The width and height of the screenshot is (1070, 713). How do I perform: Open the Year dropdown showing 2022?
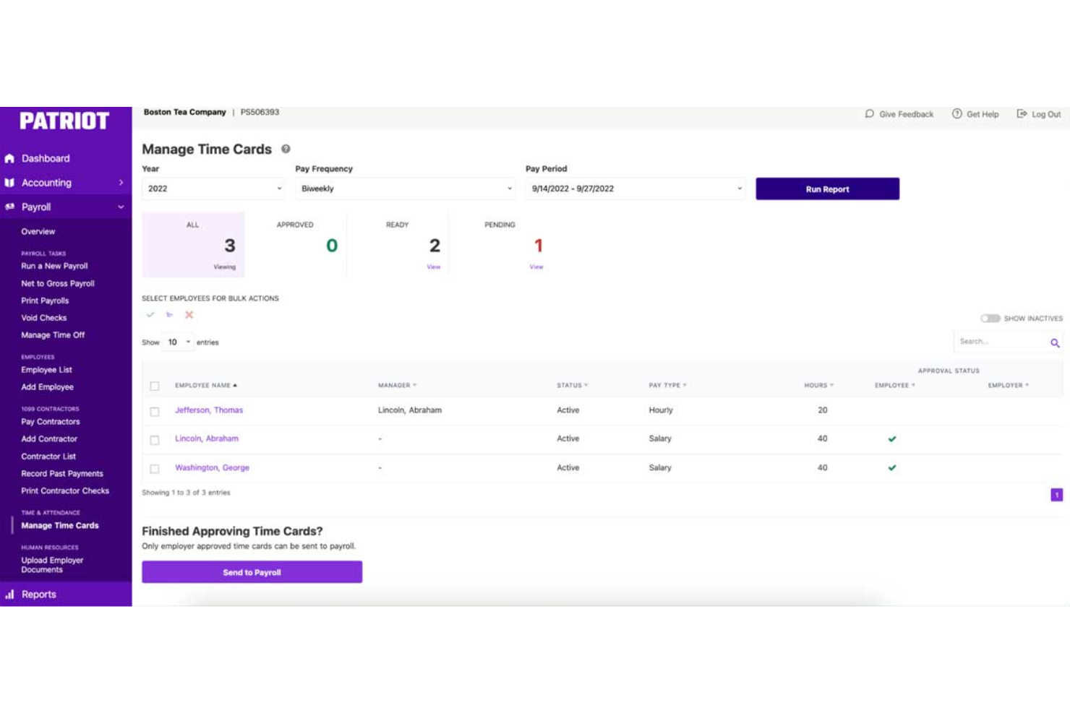213,189
